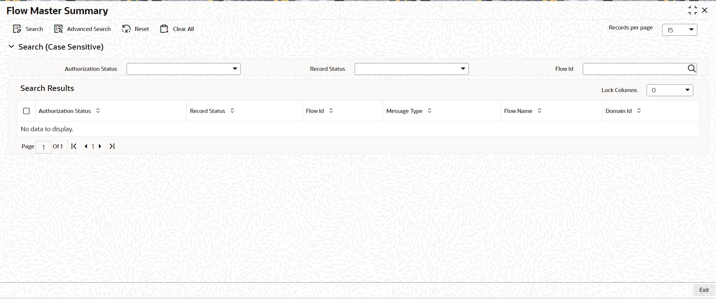Go to the last page
716x299 pixels.
point(112,147)
